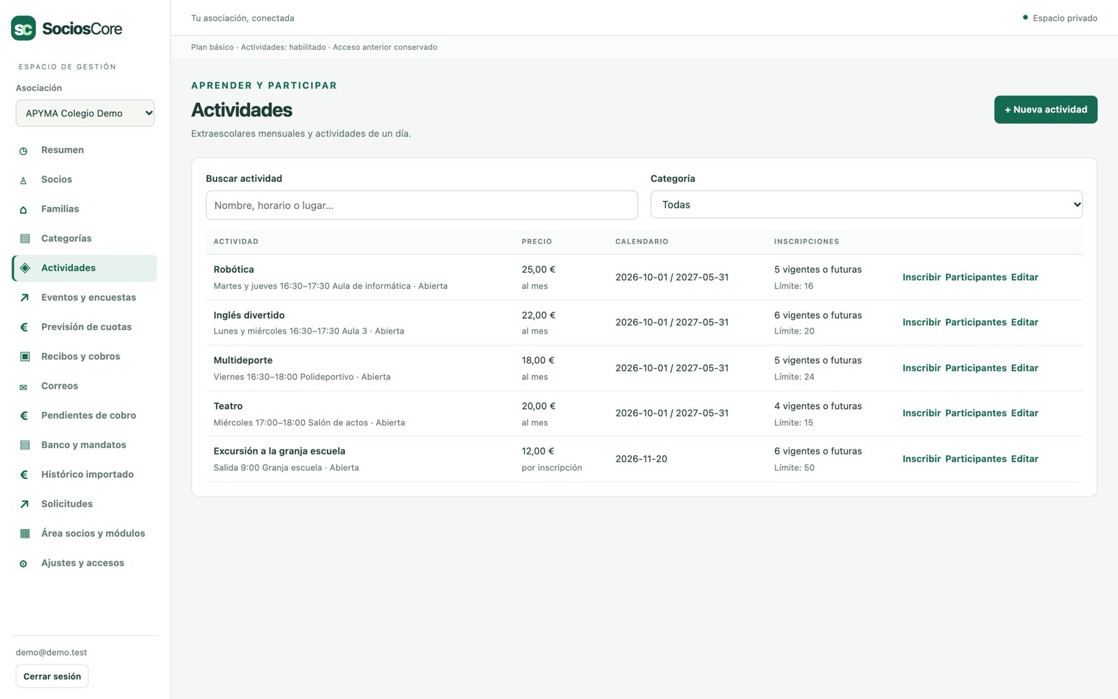Screen dimensions: 1118x699
Task: Click the SociosCore logo icon
Action: (x=23, y=28)
